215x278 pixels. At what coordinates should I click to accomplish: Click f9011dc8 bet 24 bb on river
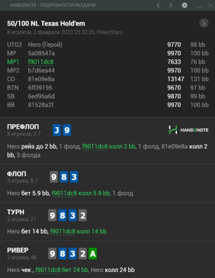coord(62,270)
